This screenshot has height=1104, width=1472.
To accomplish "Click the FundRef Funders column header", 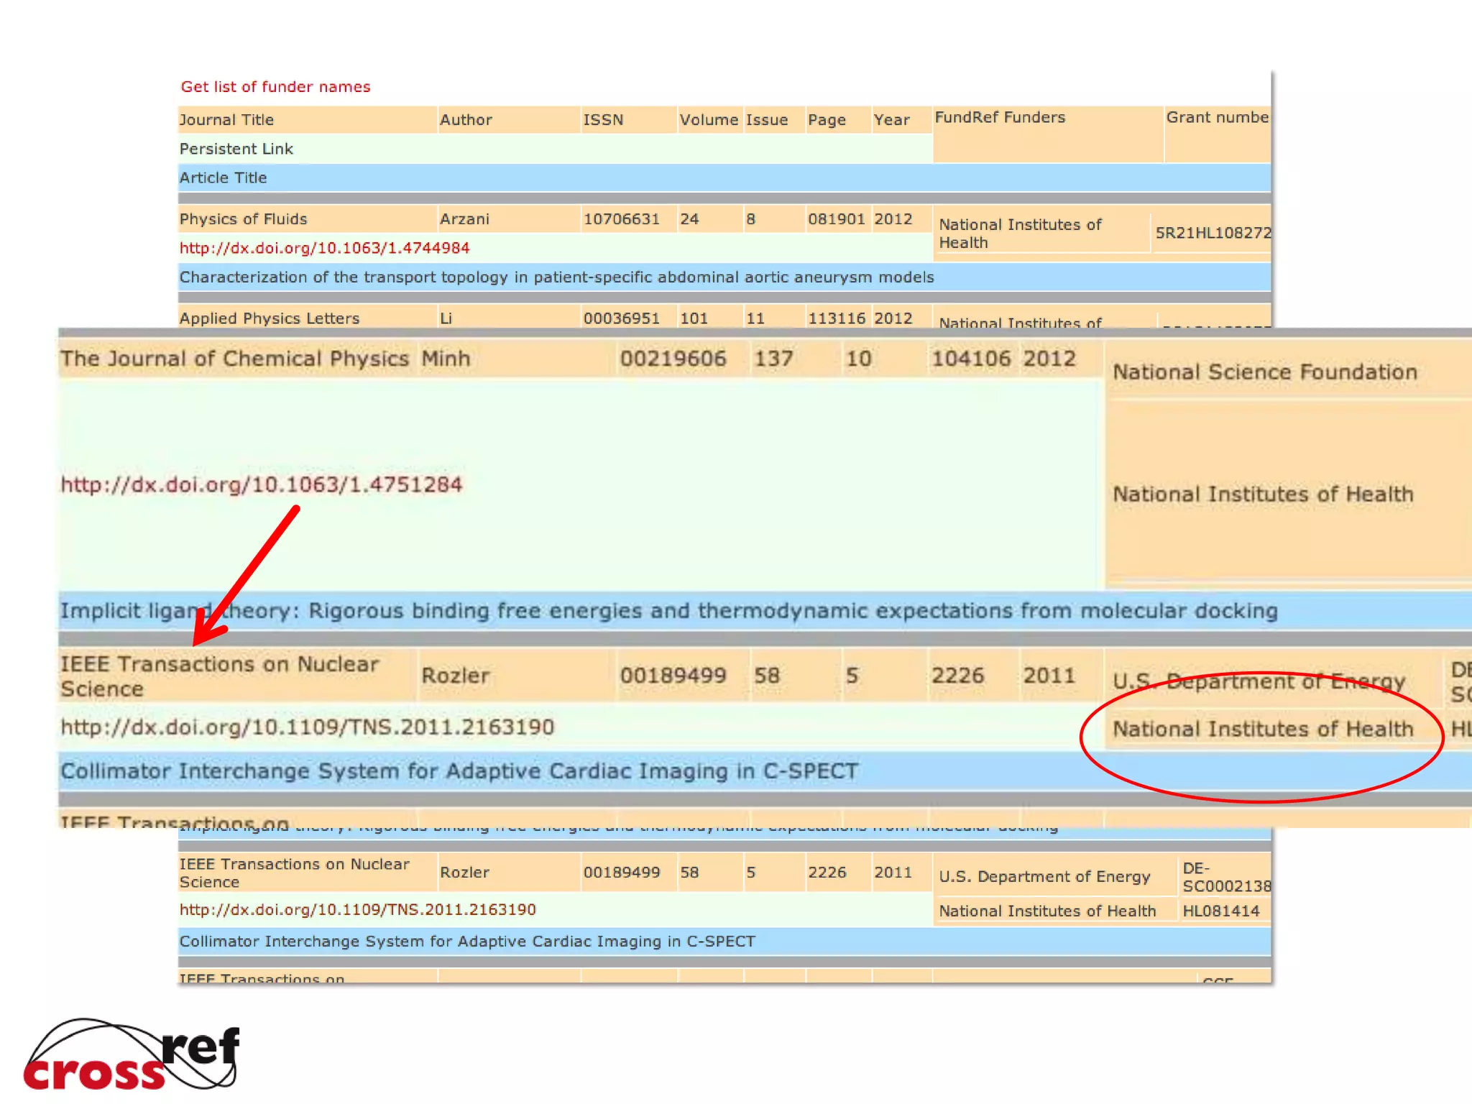I will 1000,118.
